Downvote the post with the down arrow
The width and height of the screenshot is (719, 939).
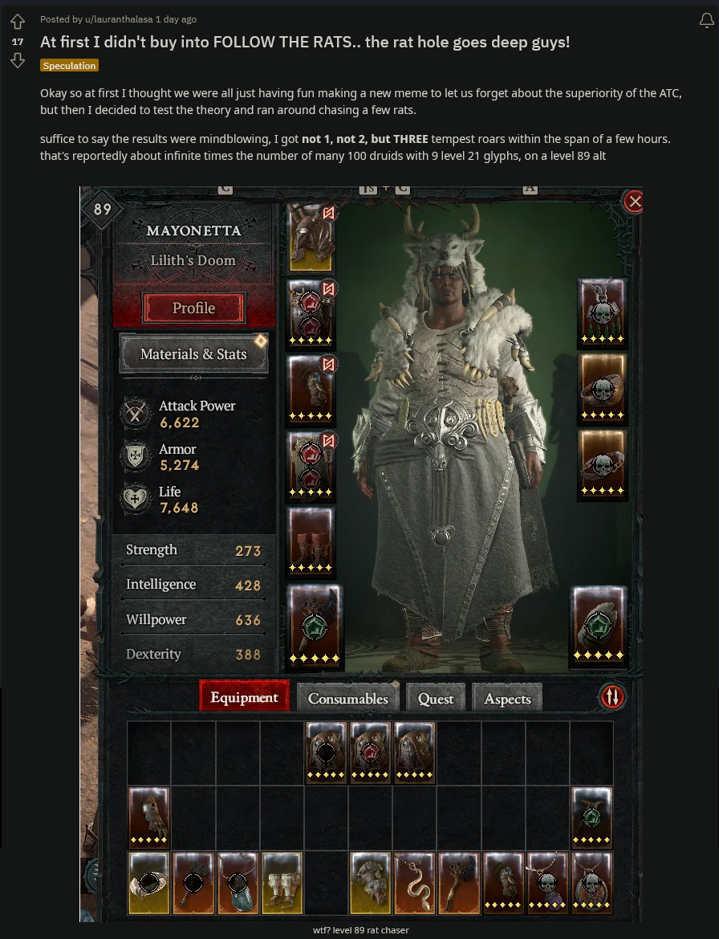coord(18,60)
